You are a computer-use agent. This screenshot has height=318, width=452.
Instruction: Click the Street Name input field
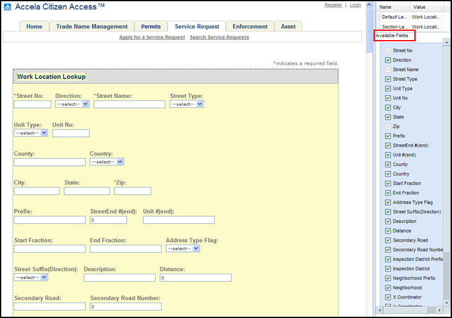129,105
